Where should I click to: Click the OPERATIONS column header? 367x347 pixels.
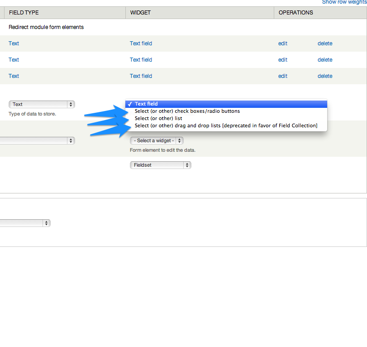[x=296, y=12]
